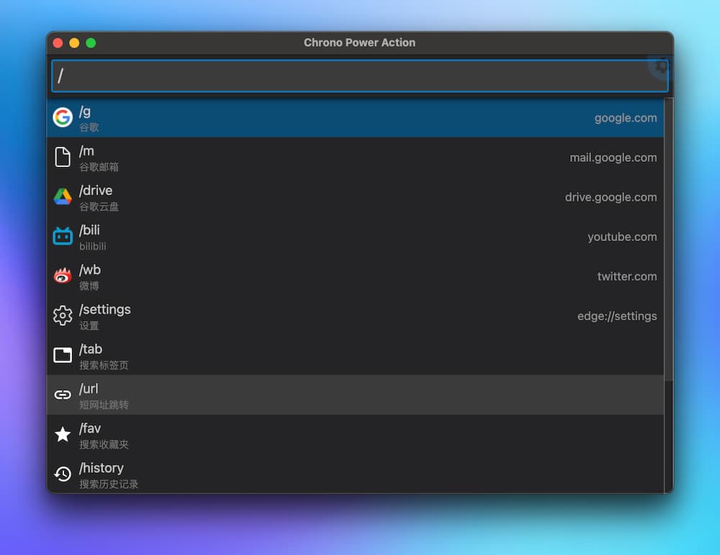Click the 搜索收藏夹 description text
Screen dimensions: 720x555
pyautogui.click(x=104, y=444)
